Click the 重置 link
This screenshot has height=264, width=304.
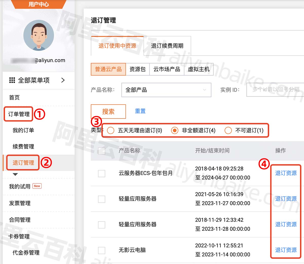click(x=140, y=111)
